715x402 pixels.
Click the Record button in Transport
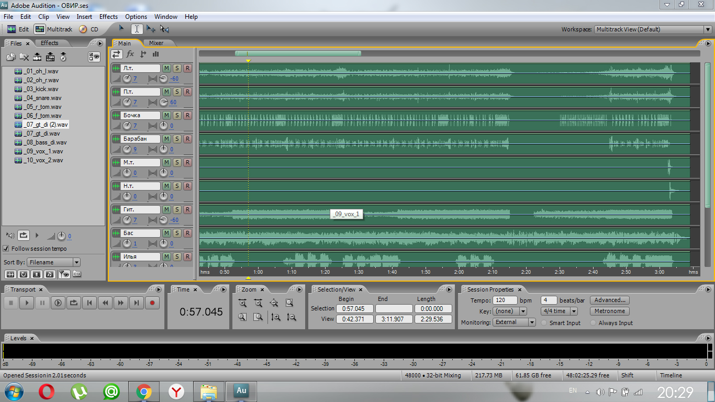point(152,303)
